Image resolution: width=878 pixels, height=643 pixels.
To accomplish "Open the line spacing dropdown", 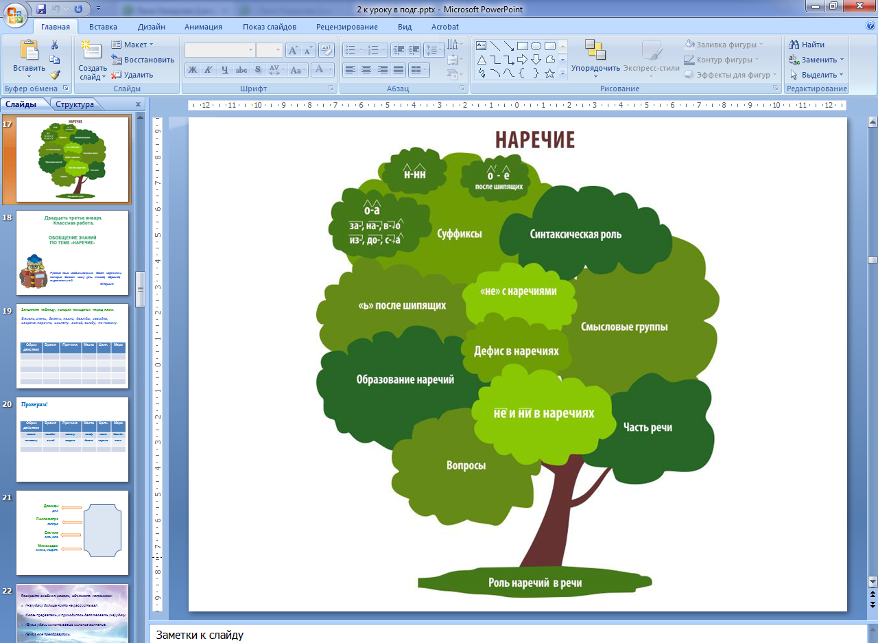I will coord(434,50).
